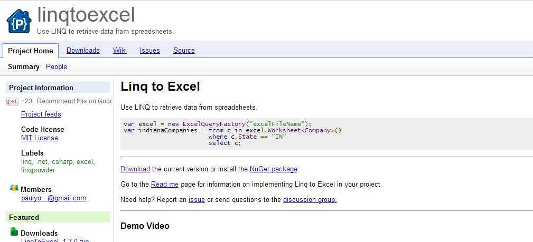Viewport: 533px width, 242px height.
Task: Open the People subtab
Action: coord(57,66)
